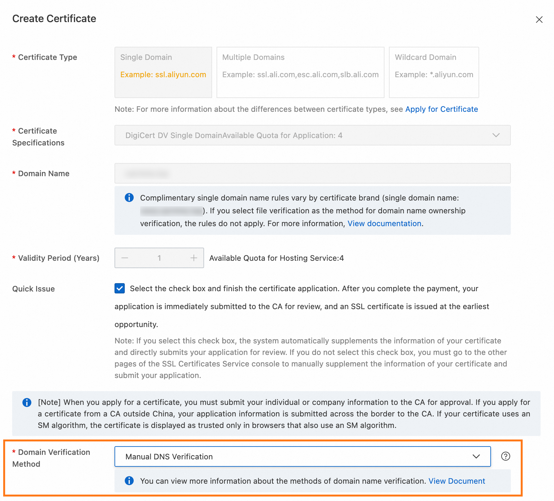
Task: Choose Multiple Domains certificate type
Action: 300,72
